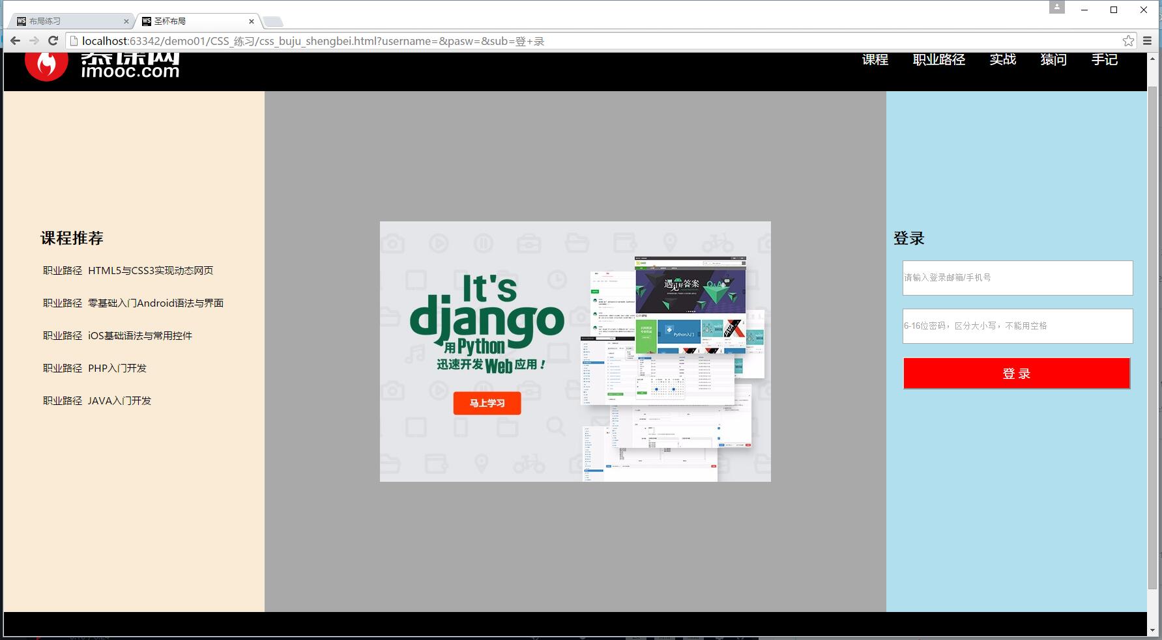Open the iOS基础语法与常用控件 course
Image resolution: width=1162 pixels, height=640 pixels.
point(140,335)
